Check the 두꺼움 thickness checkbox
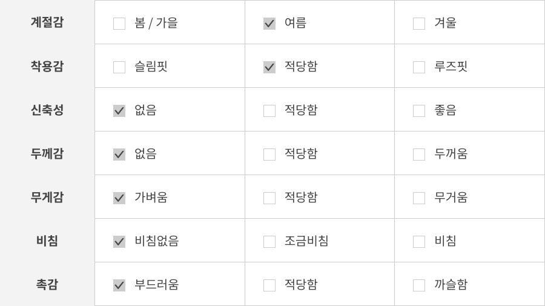545x306 pixels. 419,155
